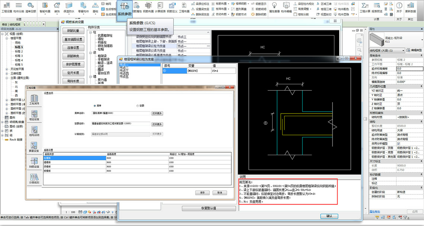This screenshot has width=424, height=226.
Task: Select the 清单 radio button
Action: click(x=94, y=106)
